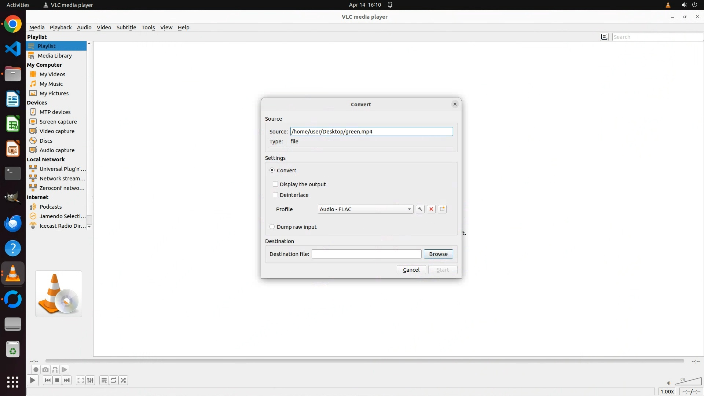Click the volume slider
Viewport: 704px width, 396px height.
688,382
